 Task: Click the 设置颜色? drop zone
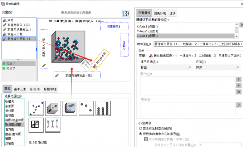(x=114, y=26)
